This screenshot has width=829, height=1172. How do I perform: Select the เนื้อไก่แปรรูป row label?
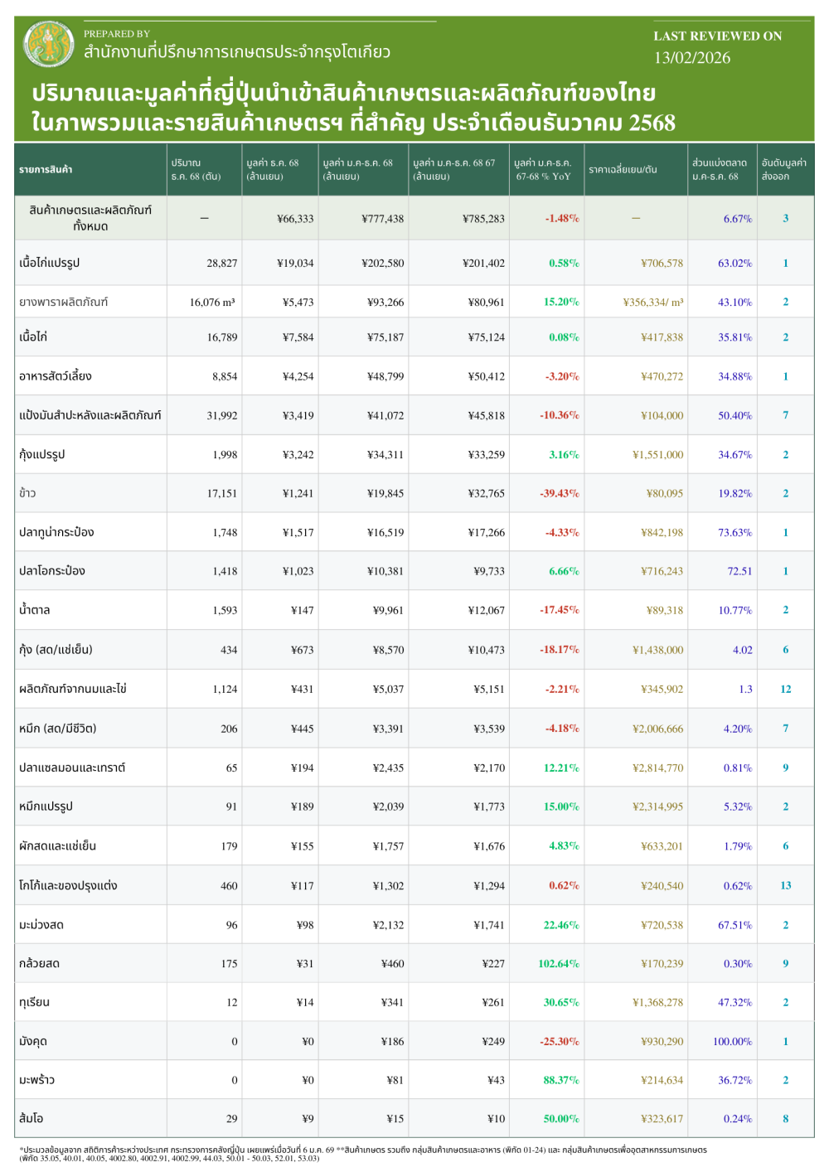point(50,264)
